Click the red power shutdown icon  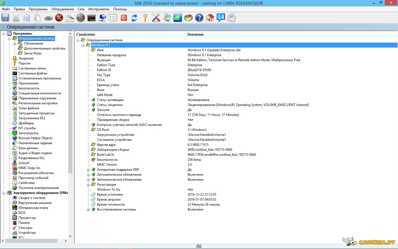pos(124,18)
